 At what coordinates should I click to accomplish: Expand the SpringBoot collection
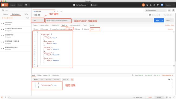[x=1, y=23]
